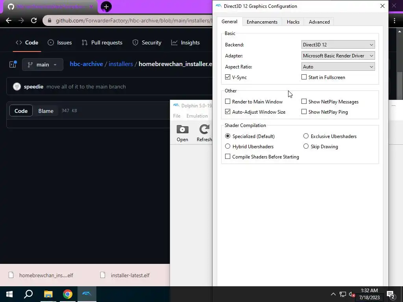
Task: Open downloaded homebrewchan_ins....elf file
Action: 41,275
